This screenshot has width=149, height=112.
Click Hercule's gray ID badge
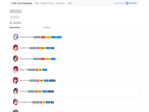[x=33, y=81]
